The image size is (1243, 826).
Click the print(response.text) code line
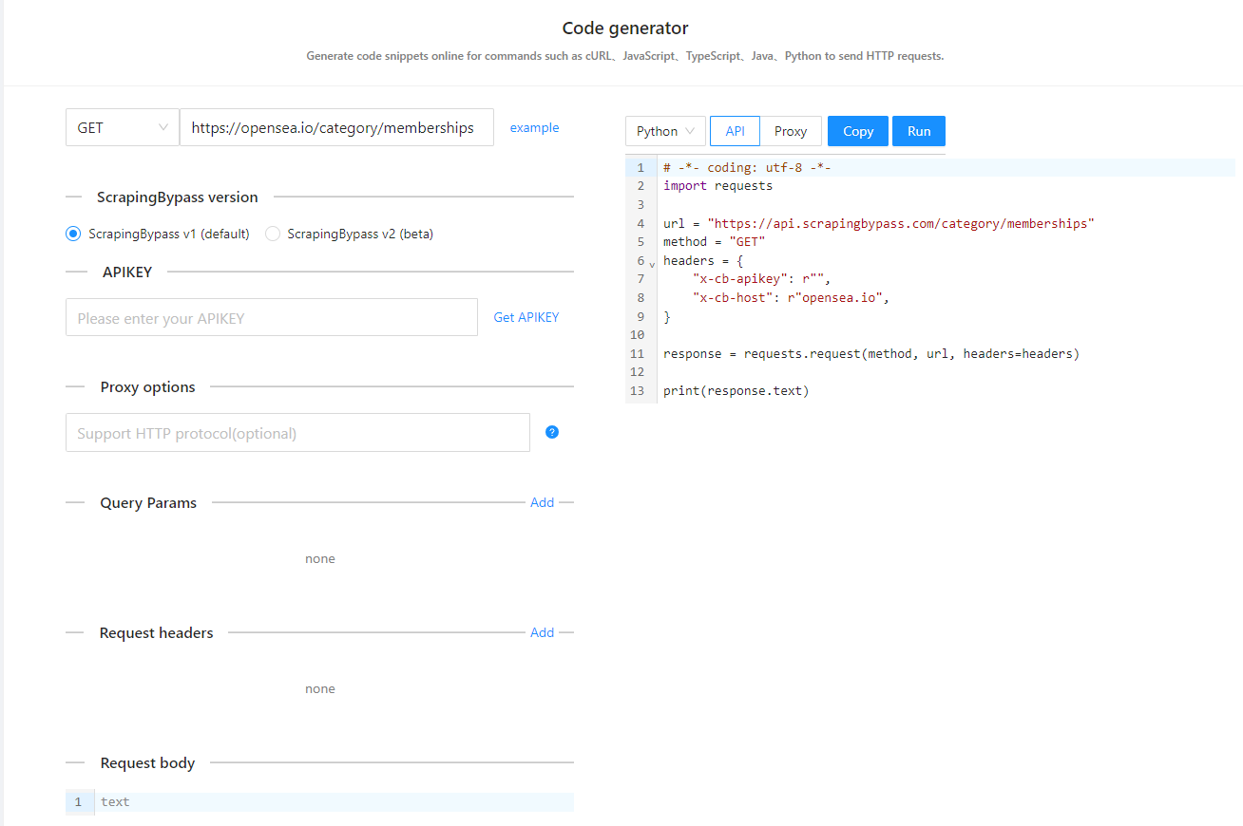pos(736,390)
